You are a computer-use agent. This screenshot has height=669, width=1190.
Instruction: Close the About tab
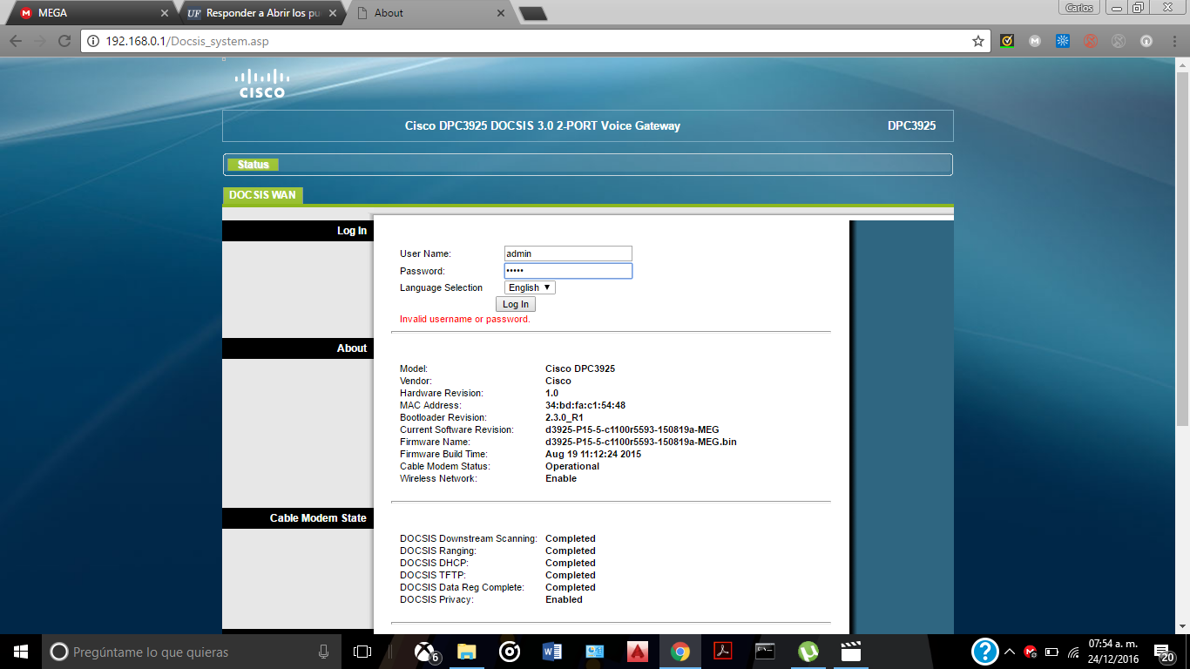pyautogui.click(x=500, y=13)
